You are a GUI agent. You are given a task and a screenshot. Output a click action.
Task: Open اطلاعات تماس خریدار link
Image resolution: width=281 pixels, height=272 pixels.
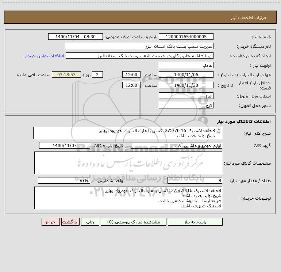coord(45,56)
